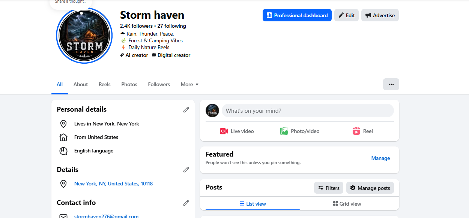Edit Contact info with pencil icon
469x218 pixels.
[x=186, y=203]
